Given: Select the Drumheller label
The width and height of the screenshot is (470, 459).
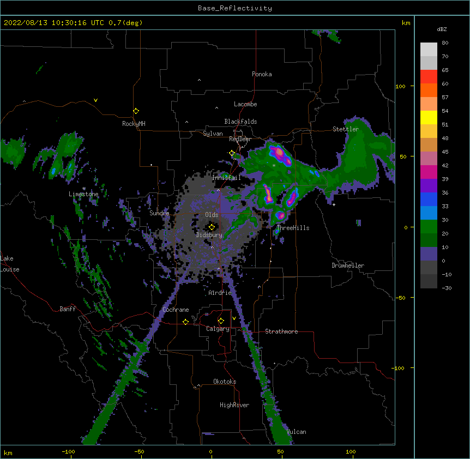Looking at the screenshot, I should tap(348, 265).
